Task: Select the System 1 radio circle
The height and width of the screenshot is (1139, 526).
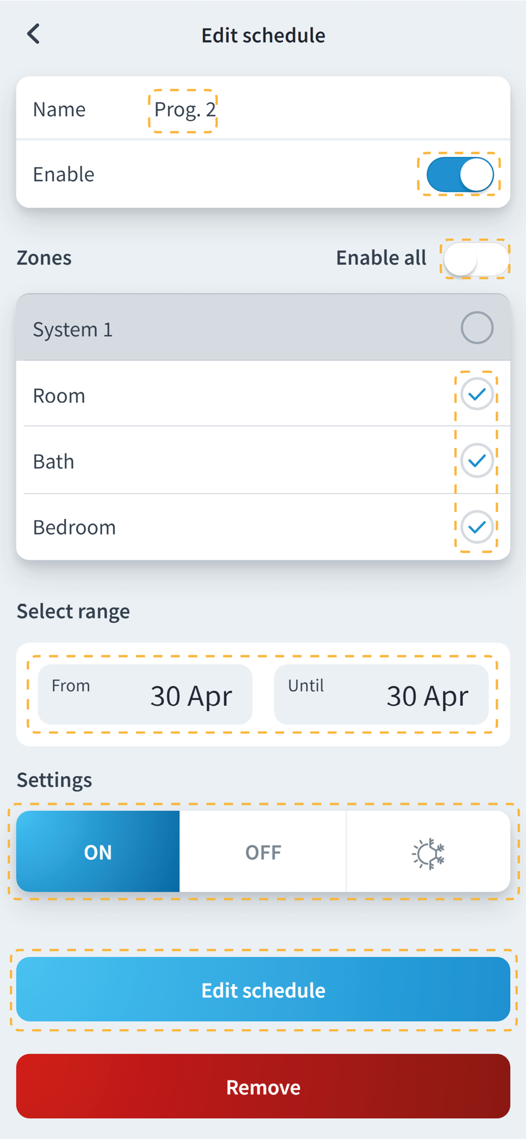Action: click(x=477, y=328)
